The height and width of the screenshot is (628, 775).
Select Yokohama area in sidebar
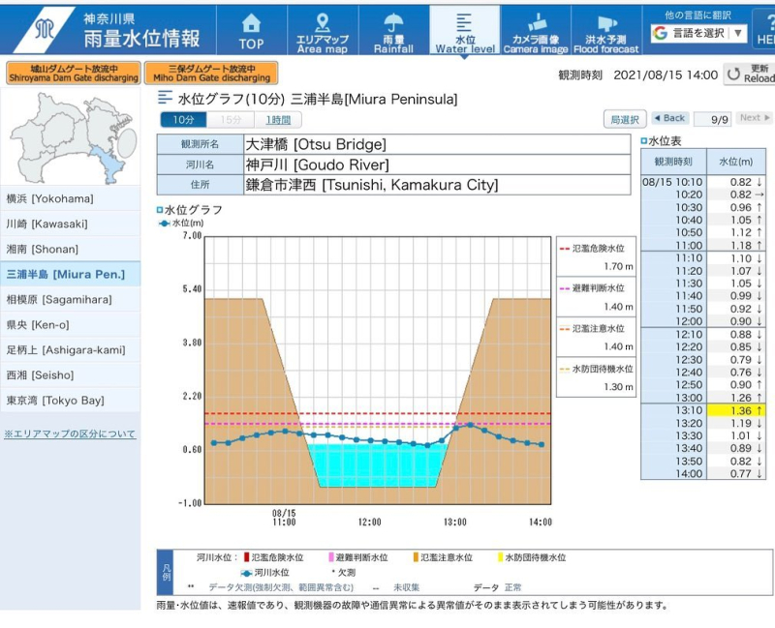click(x=70, y=198)
